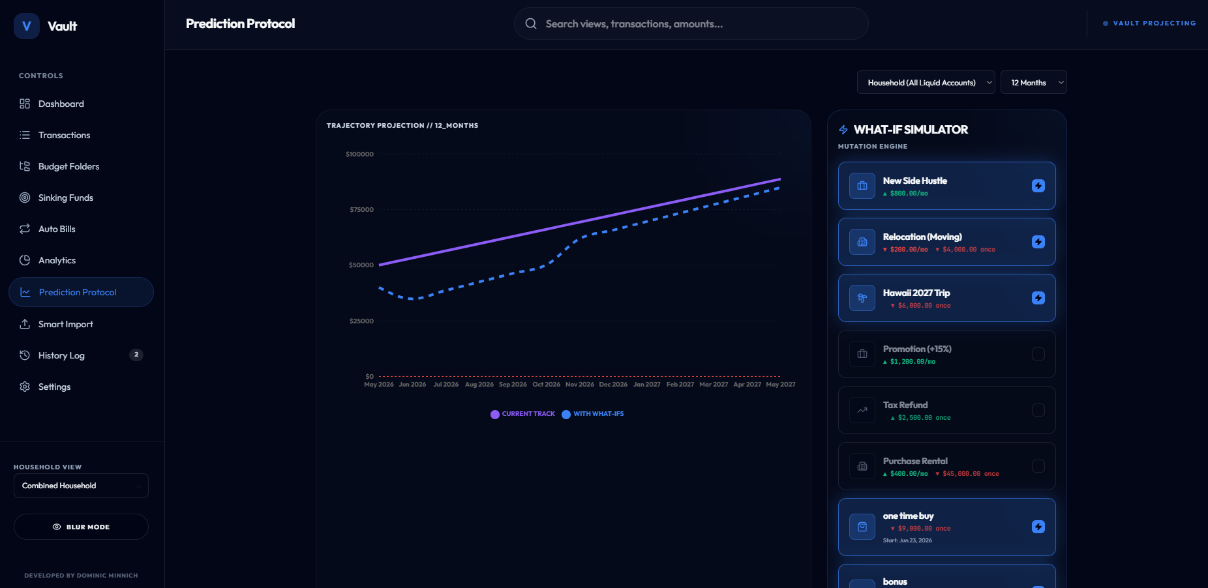The image size is (1208, 588).
Task: Click the Transactions list icon
Action: coord(25,135)
